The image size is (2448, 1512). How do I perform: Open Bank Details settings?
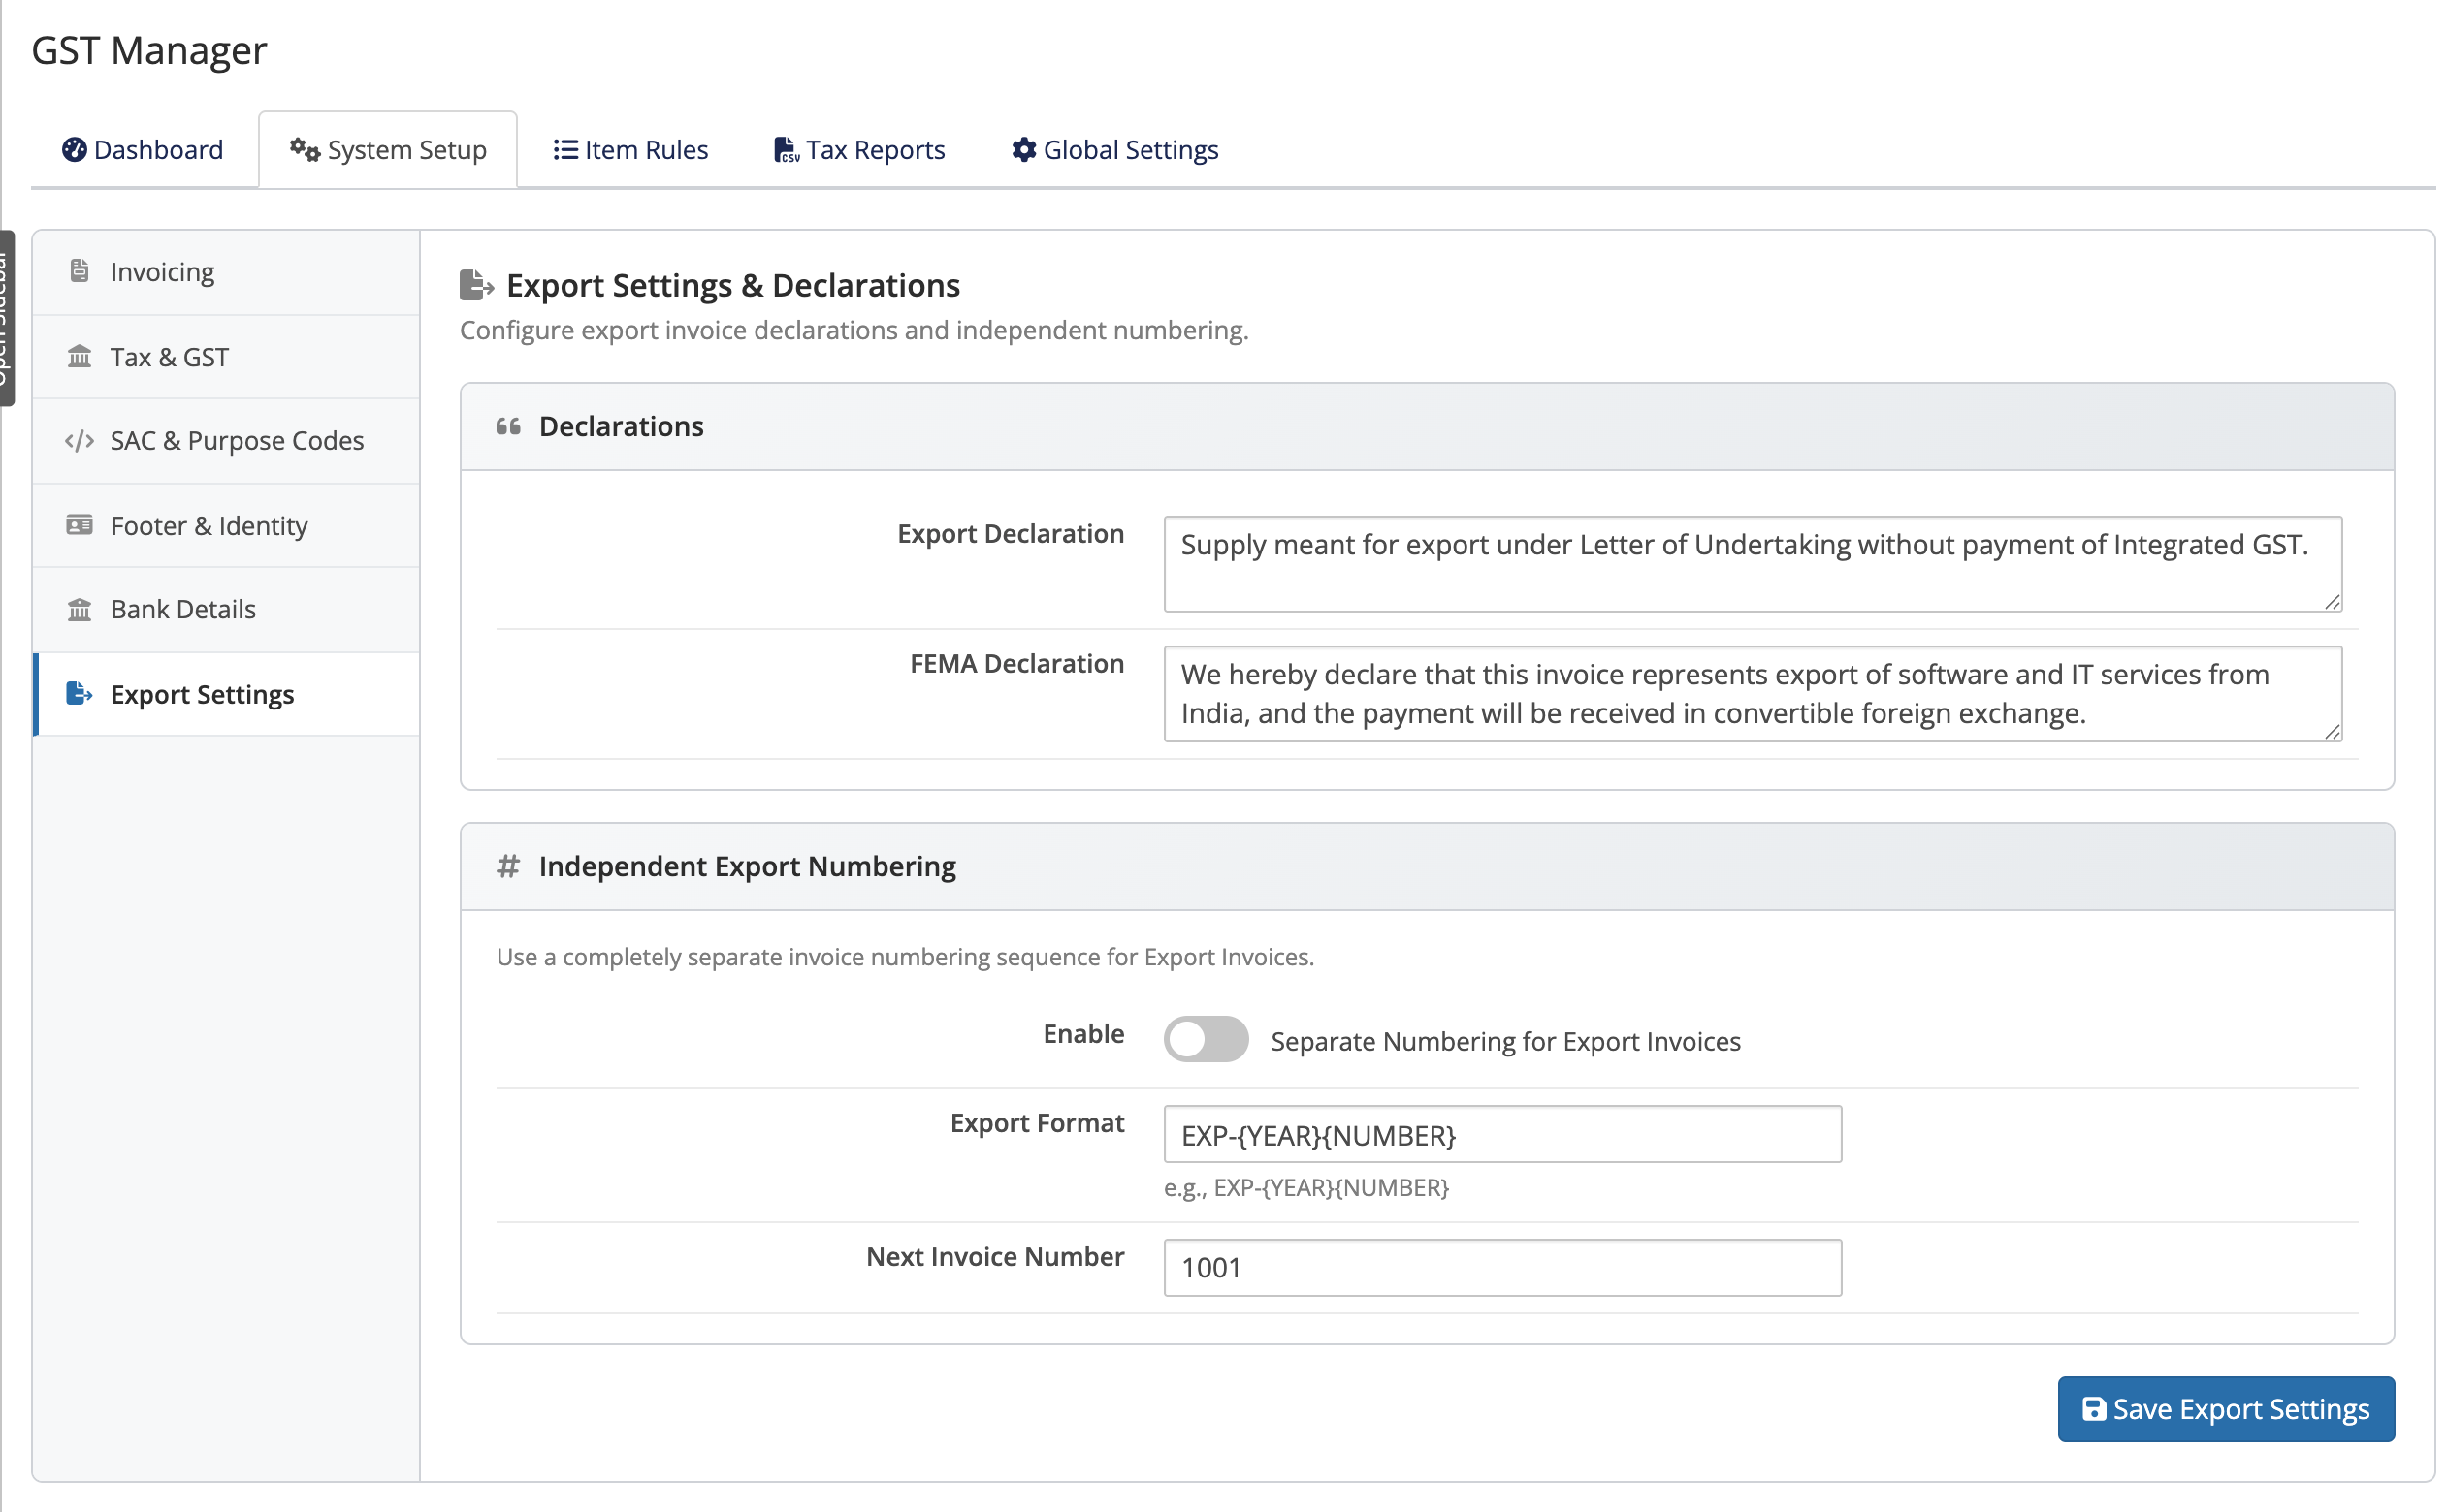(x=226, y=610)
